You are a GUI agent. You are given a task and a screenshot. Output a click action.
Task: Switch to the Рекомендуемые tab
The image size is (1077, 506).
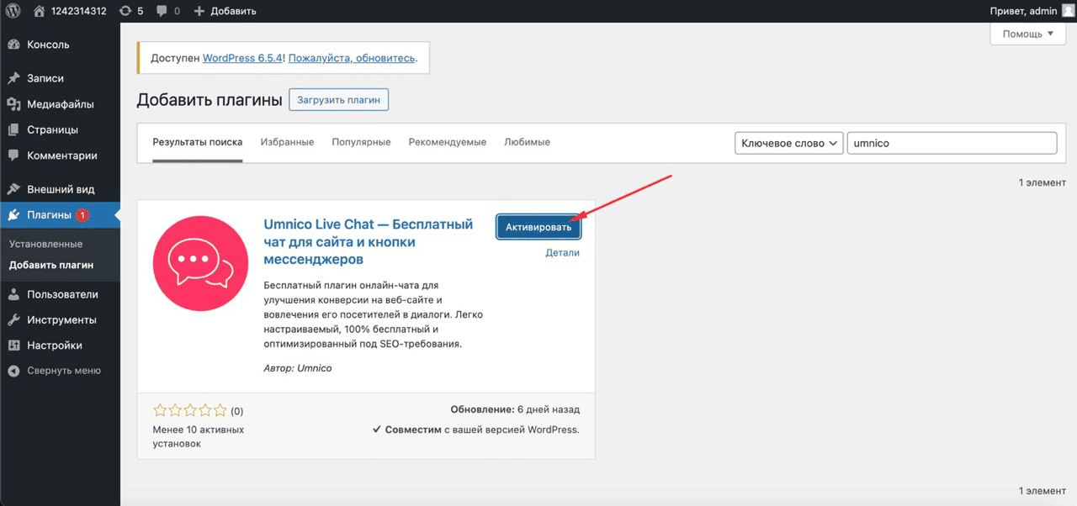point(447,142)
